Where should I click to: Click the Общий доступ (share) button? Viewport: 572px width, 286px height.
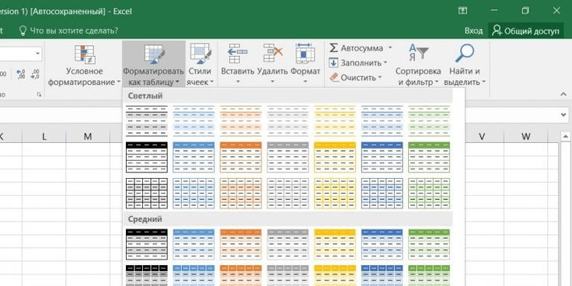click(x=525, y=31)
